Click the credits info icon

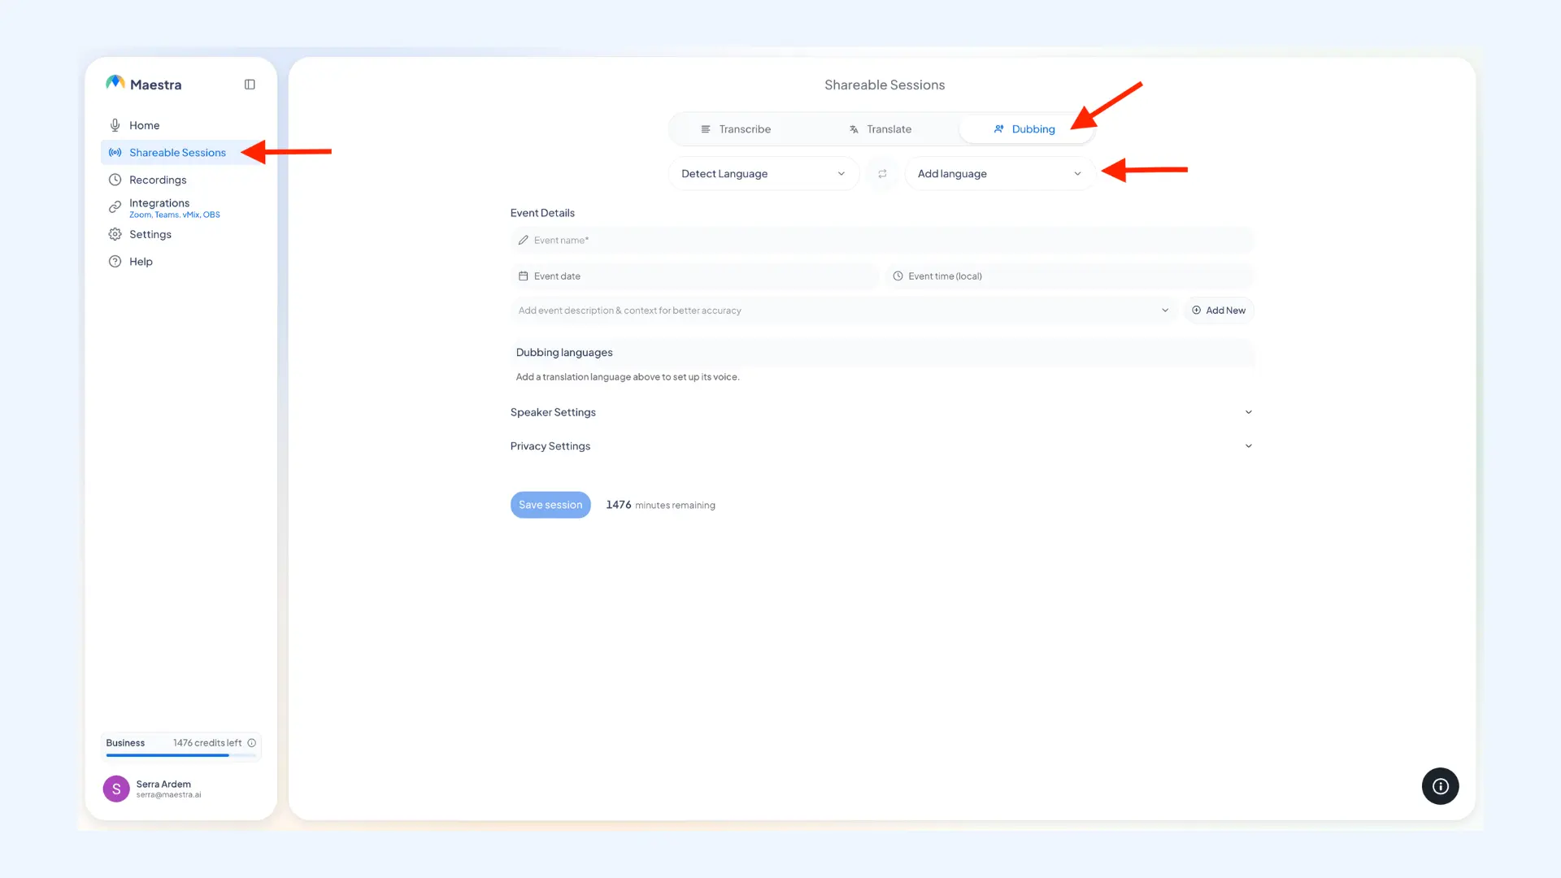point(251,743)
